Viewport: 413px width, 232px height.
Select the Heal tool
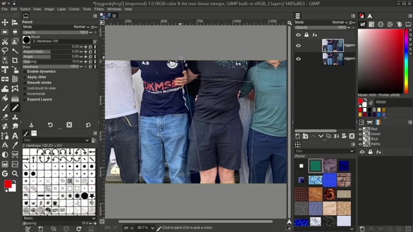(5, 126)
